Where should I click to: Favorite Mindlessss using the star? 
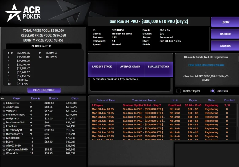[x=4, y=138]
